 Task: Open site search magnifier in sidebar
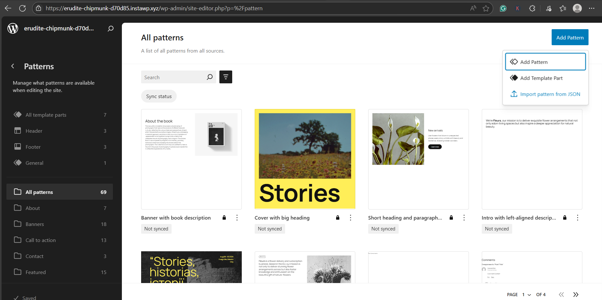(111, 29)
